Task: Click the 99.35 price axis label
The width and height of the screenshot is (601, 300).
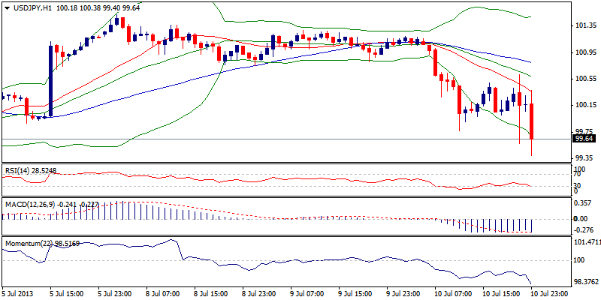Action: pos(584,158)
